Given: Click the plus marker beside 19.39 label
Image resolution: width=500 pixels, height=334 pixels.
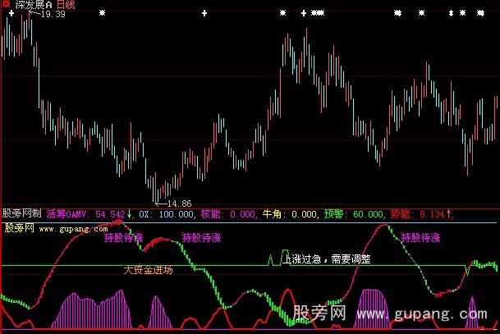Looking at the screenshot, I should click(11, 13).
